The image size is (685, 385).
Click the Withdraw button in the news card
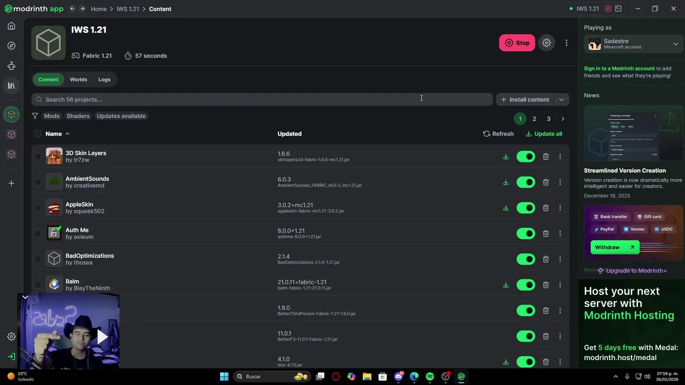click(615, 248)
